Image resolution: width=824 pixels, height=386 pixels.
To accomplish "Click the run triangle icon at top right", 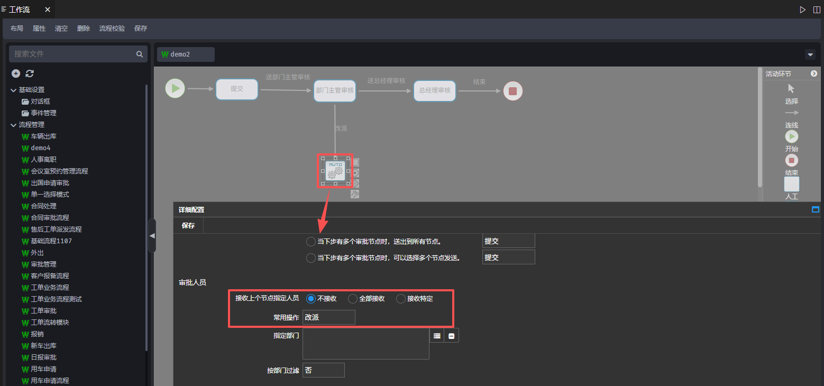I will (x=802, y=10).
